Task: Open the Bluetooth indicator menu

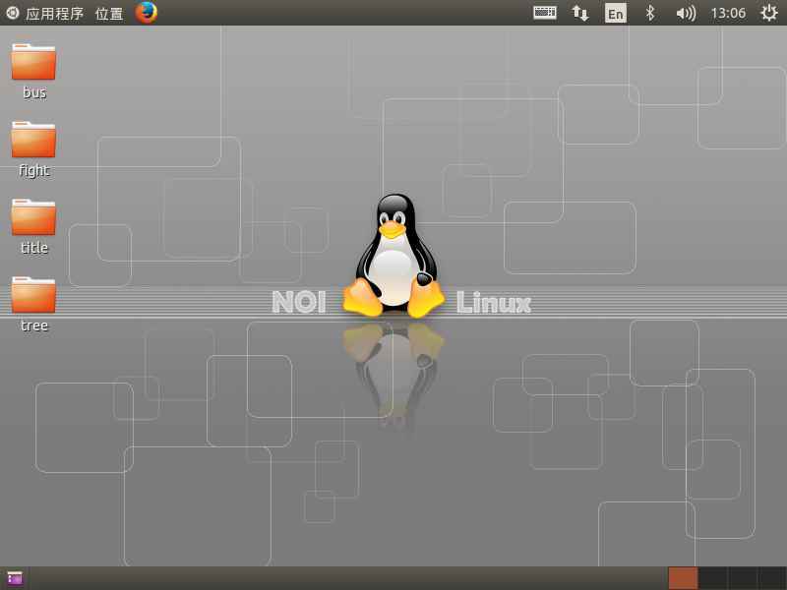Action: click(650, 13)
